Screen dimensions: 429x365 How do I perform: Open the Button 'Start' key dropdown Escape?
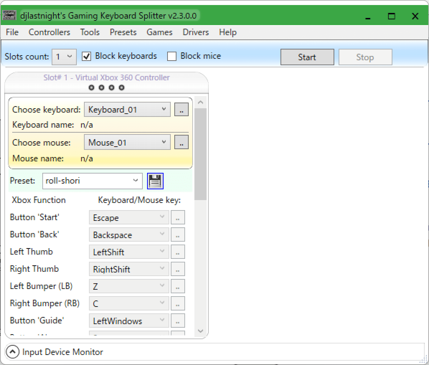click(129, 218)
